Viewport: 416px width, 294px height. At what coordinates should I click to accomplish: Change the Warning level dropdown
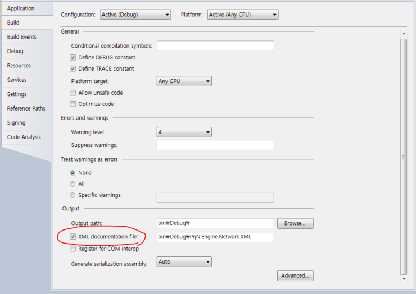tap(184, 132)
